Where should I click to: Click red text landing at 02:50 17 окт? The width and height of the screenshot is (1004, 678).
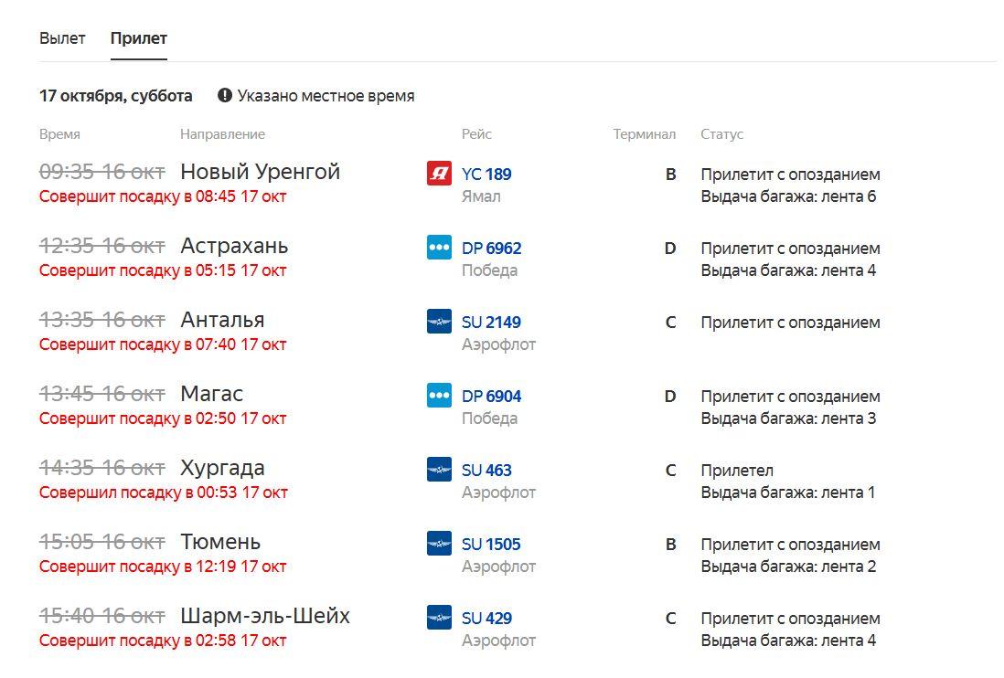(x=163, y=418)
